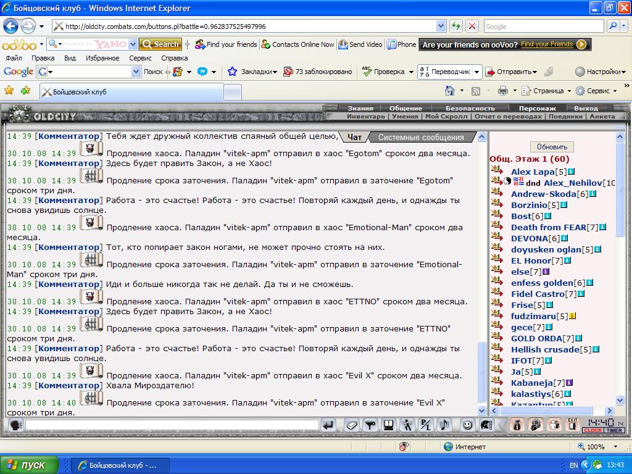Screen dimensions: 632x474
Task: Click the Windows пуск Start button
Action: click(x=30, y=465)
